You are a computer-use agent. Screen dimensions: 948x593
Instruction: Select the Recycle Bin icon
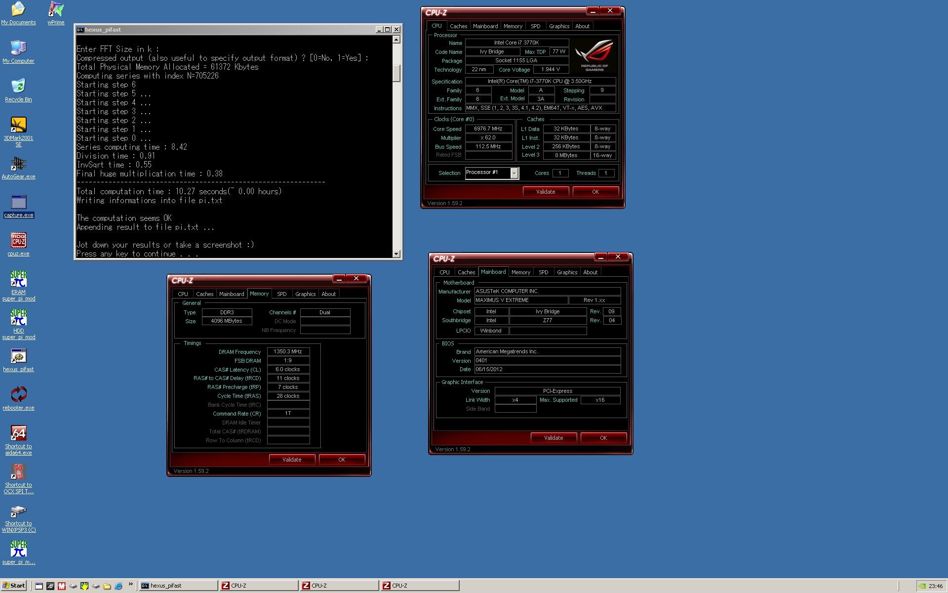(x=18, y=90)
